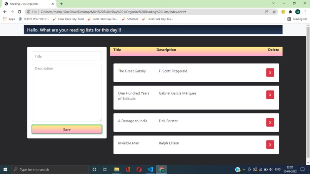
Task: Open Local Hack Day: Build bookmark
Action: click(68, 19)
